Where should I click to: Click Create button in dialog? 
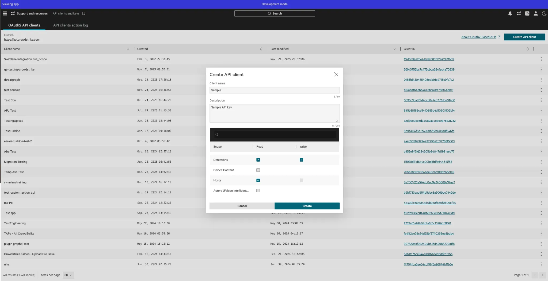tap(307, 206)
